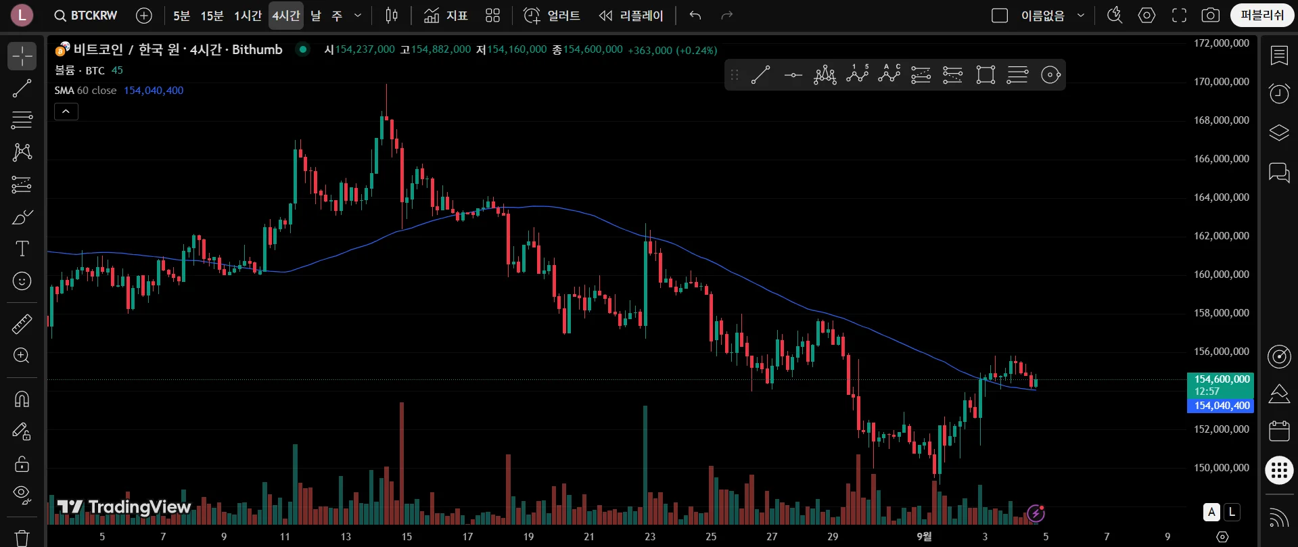Activate the zoom-in magnifier tool

[x=22, y=356]
